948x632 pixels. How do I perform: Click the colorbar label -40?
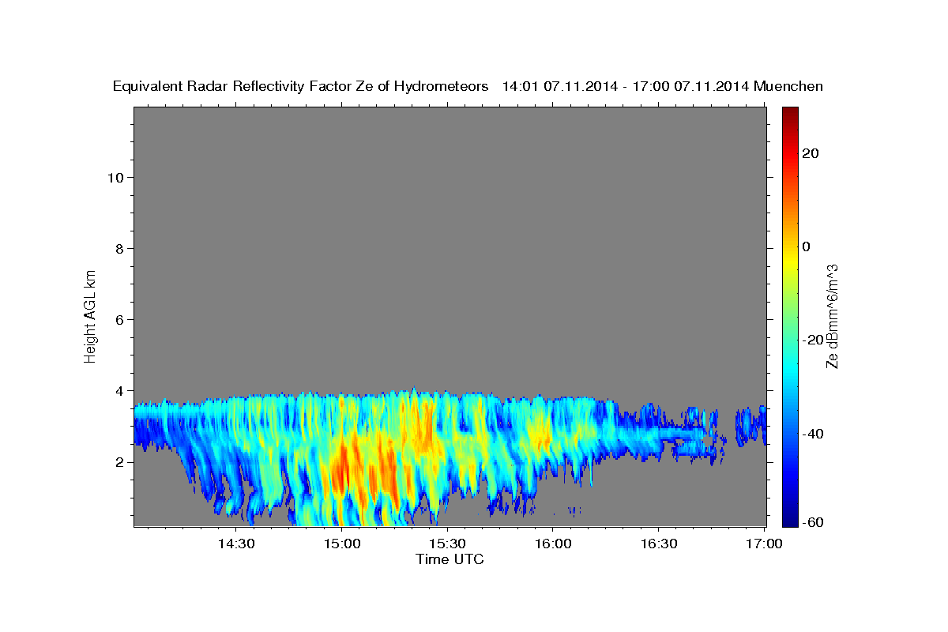(811, 434)
